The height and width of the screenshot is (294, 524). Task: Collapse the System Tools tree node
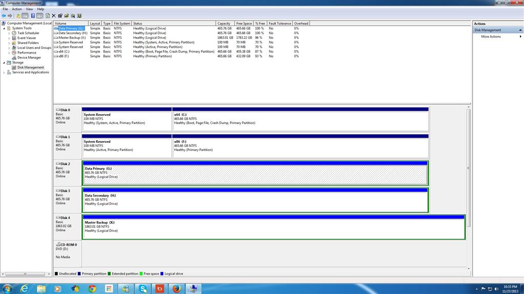tap(4, 29)
